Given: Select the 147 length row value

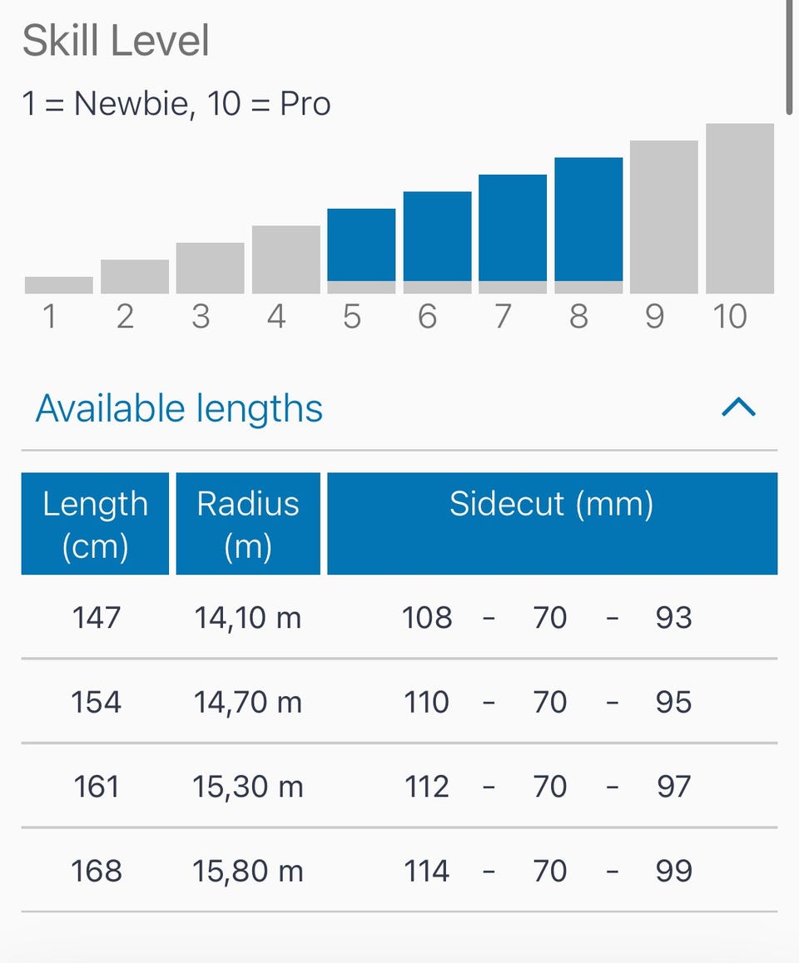Looking at the screenshot, I should [x=96, y=618].
